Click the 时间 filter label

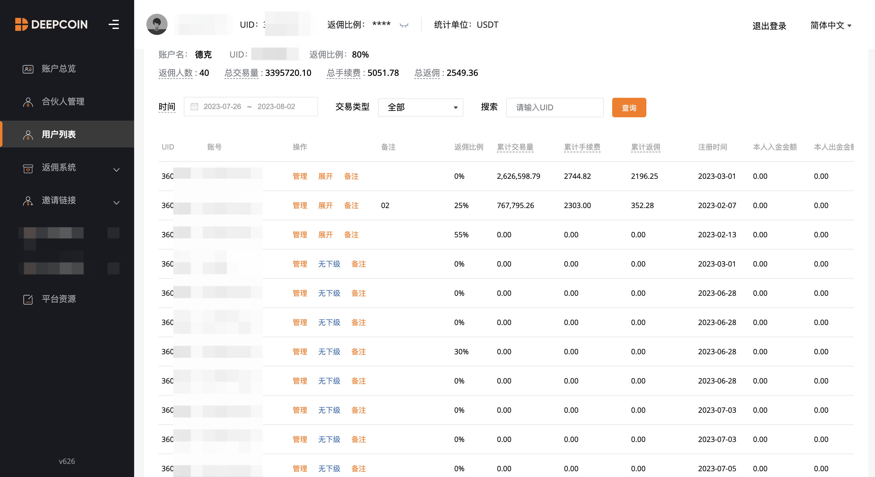pyautogui.click(x=167, y=107)
